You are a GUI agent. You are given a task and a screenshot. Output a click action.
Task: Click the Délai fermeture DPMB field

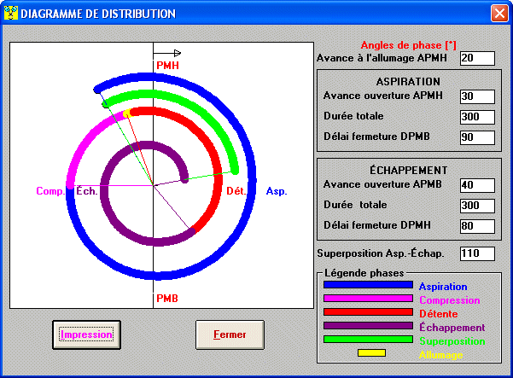coord(476,137)
